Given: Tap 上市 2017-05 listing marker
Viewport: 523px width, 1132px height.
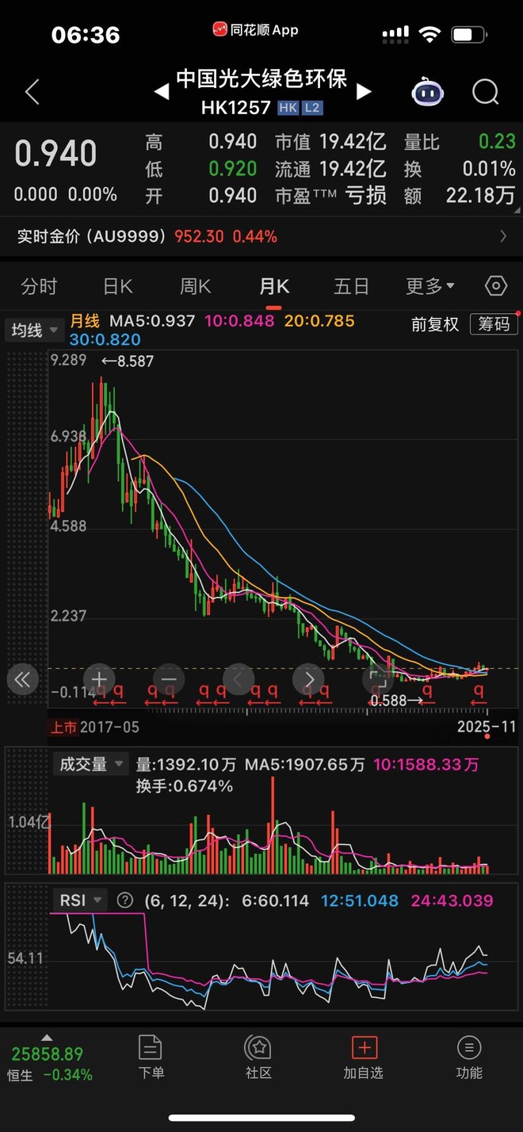Looking at the screenshot, I should click(95, 726).
